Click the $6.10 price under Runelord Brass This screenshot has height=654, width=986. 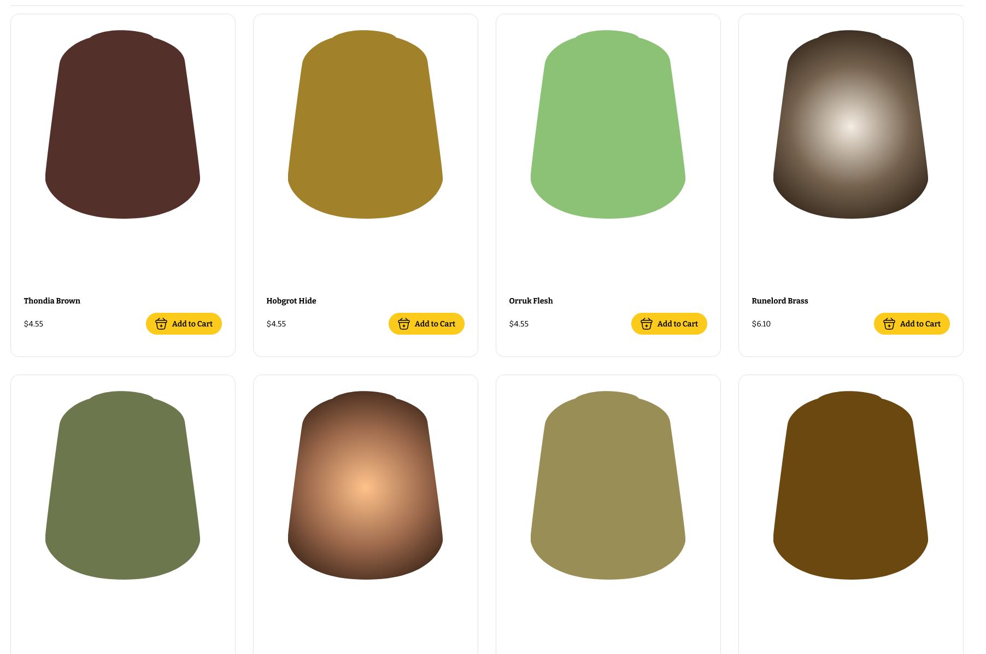(x=761, y=324)
